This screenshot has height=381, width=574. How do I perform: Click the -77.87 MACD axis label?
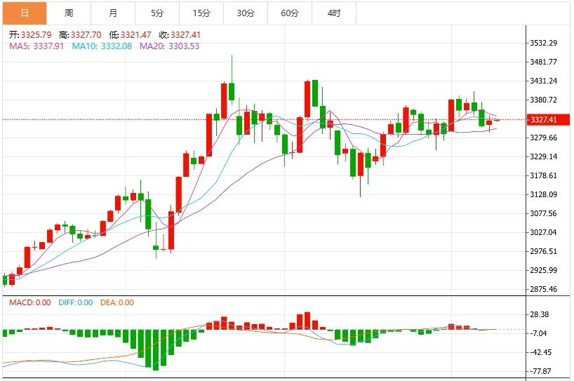[x=540, y=371]
